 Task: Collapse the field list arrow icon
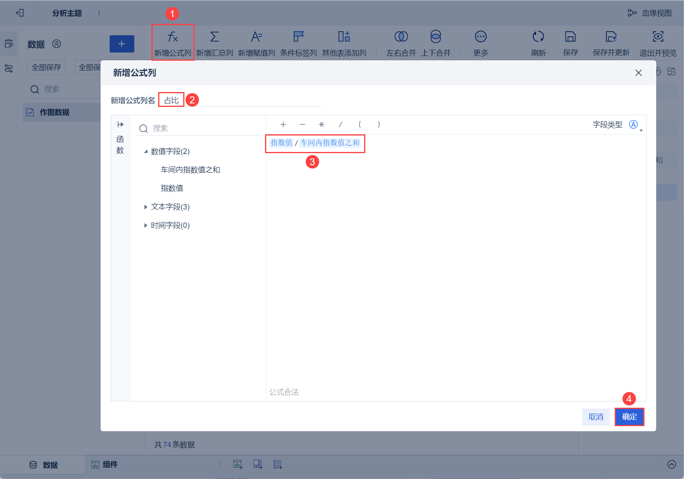point(120,125)
